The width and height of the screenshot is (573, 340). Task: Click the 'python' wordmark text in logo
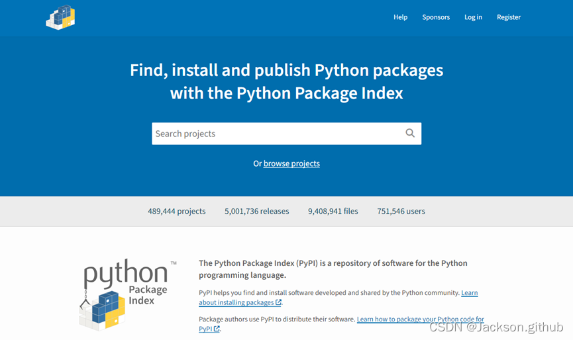click(x=125, y=272)
